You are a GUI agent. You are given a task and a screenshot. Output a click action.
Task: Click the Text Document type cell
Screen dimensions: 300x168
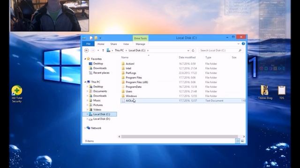pyautogui.click(x=214, y=101)
